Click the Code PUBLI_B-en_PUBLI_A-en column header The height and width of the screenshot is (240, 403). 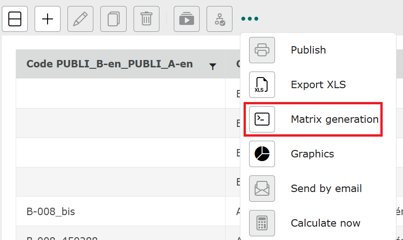110,64
